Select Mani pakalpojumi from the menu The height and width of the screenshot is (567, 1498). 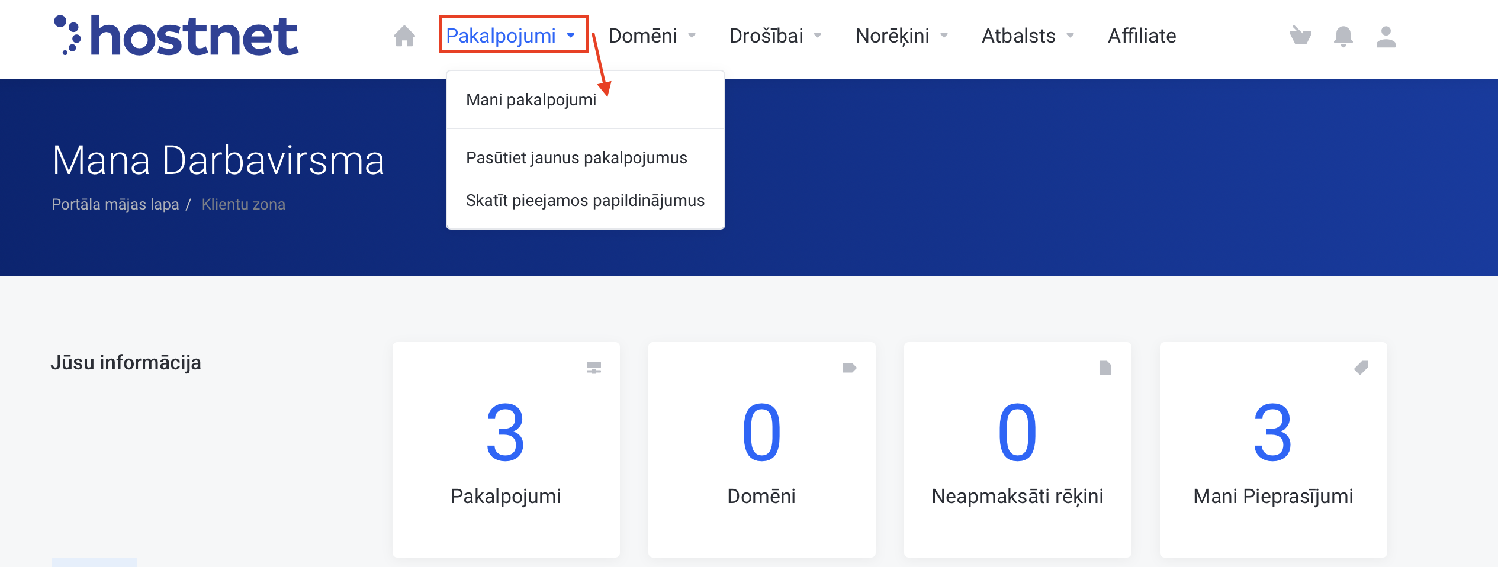click(x=531, y=100)
